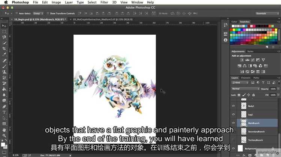Select the Rectangle shape tool

tap(4, 124)
